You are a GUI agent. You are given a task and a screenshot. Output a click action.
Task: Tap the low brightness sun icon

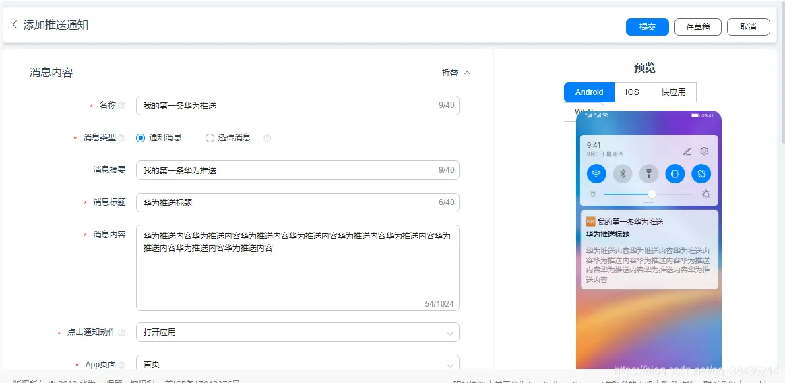click(x=593, y=194)
